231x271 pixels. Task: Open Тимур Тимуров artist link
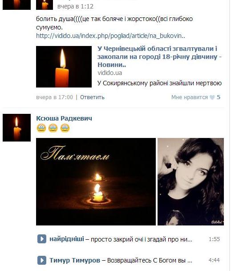pos(75,260)
